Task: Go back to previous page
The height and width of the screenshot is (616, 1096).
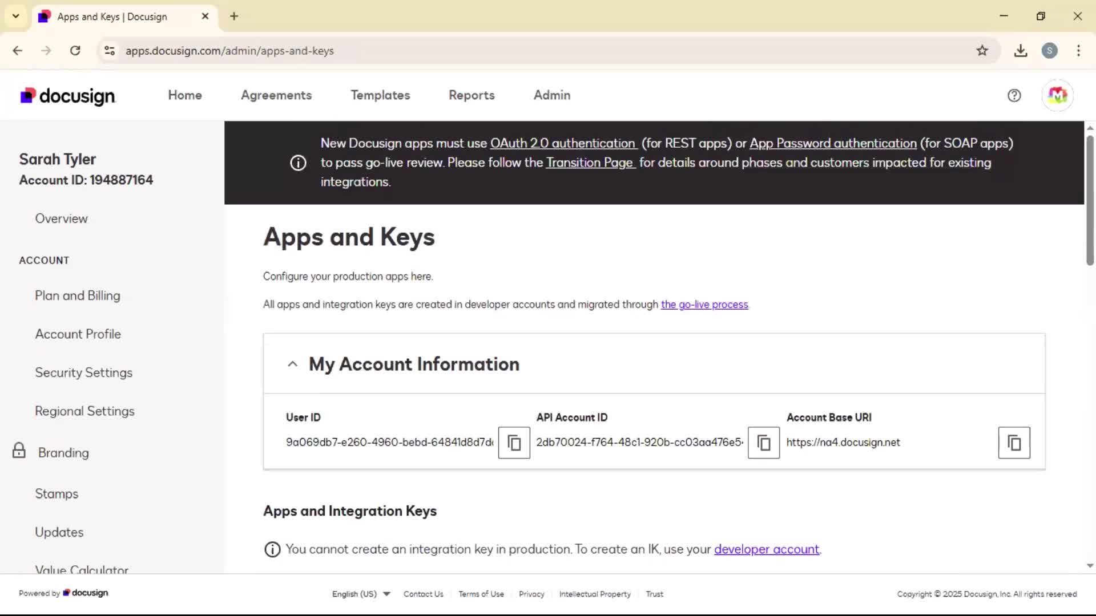Action: coord(18,51)
